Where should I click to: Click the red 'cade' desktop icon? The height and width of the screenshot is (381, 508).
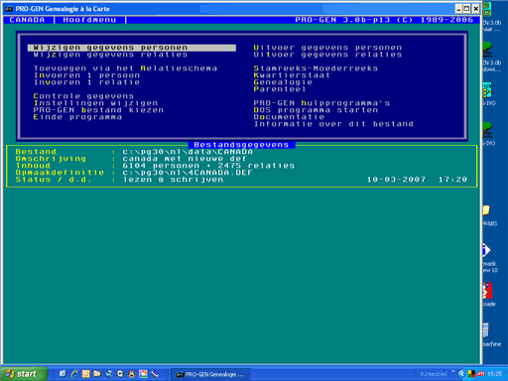[487, 291]
